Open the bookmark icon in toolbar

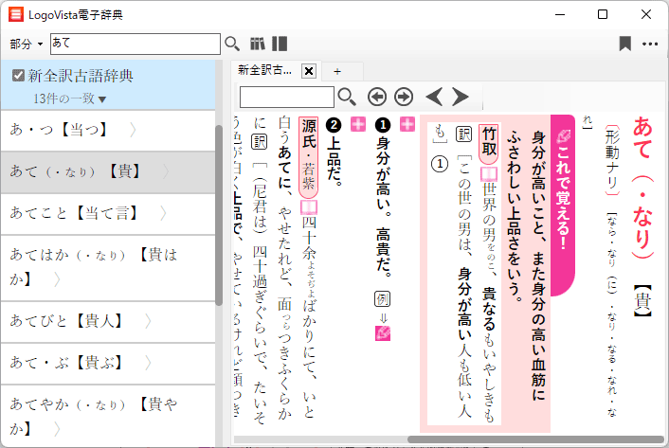[625, 44]
